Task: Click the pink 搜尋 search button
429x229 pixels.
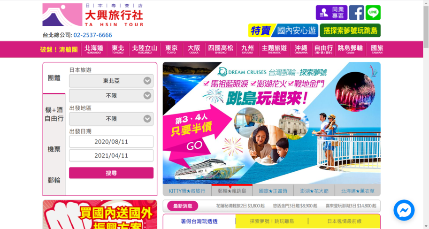Action: coord(111,173)
